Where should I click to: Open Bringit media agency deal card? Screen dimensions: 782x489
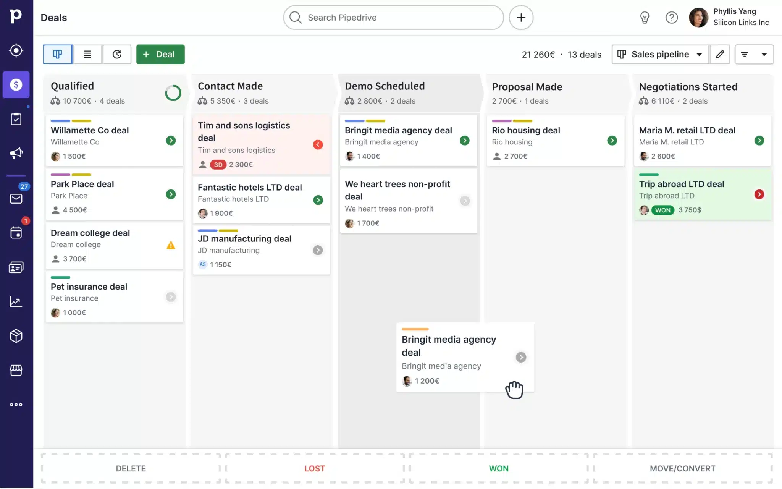[x=398, y=130]
